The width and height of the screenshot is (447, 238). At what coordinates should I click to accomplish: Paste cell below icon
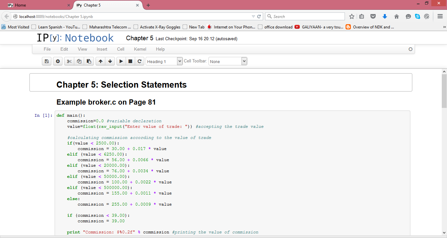[89, 61]
